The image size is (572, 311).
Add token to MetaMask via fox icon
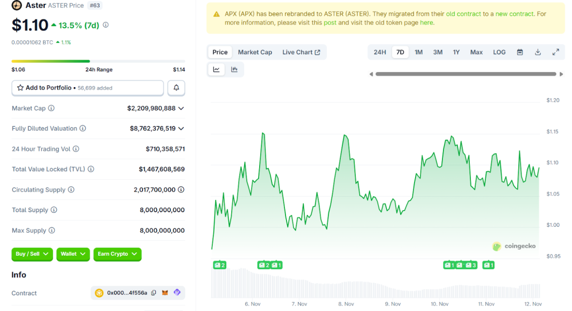165,293
